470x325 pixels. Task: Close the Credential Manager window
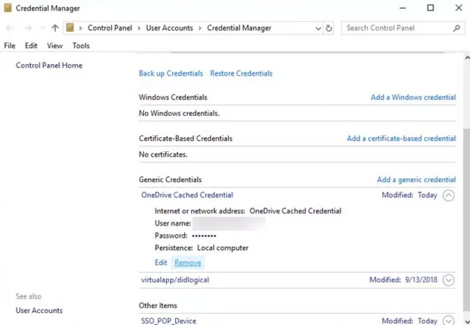point(459,8)
